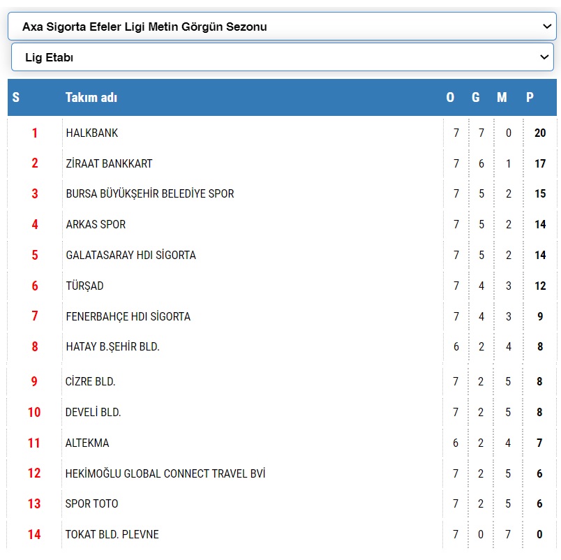Image resolution: width=561 pixels, height=560 pixels.
Task: Click TOKAT BLD. PLEVNE team name
Action: coord(112,535)
